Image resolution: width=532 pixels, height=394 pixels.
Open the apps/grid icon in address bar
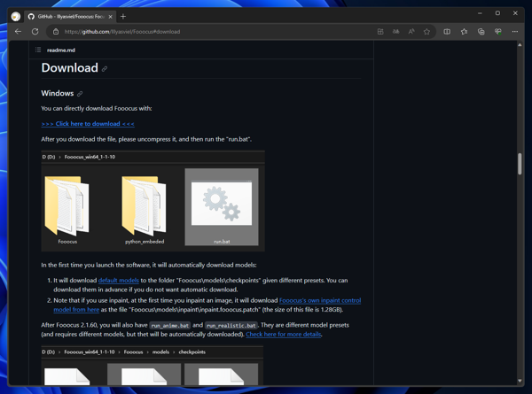pyautogui.click(x=380, y=32)
